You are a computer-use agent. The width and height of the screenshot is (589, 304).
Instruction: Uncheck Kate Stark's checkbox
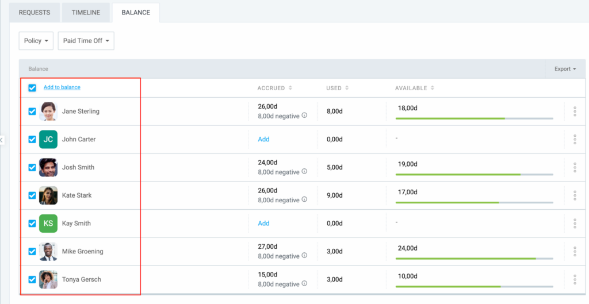pos(32,195)
